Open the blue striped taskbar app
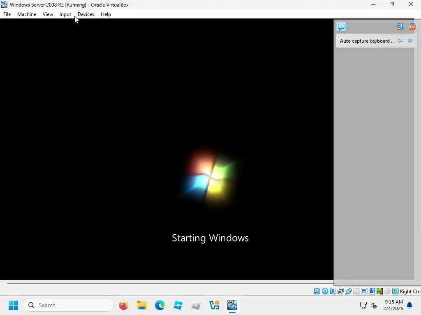421x315 pixels. click(178, 305)
